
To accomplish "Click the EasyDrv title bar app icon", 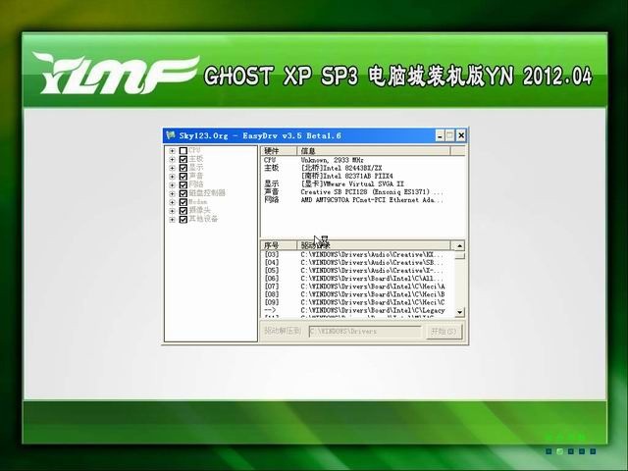I will click(x=171, y=135).
